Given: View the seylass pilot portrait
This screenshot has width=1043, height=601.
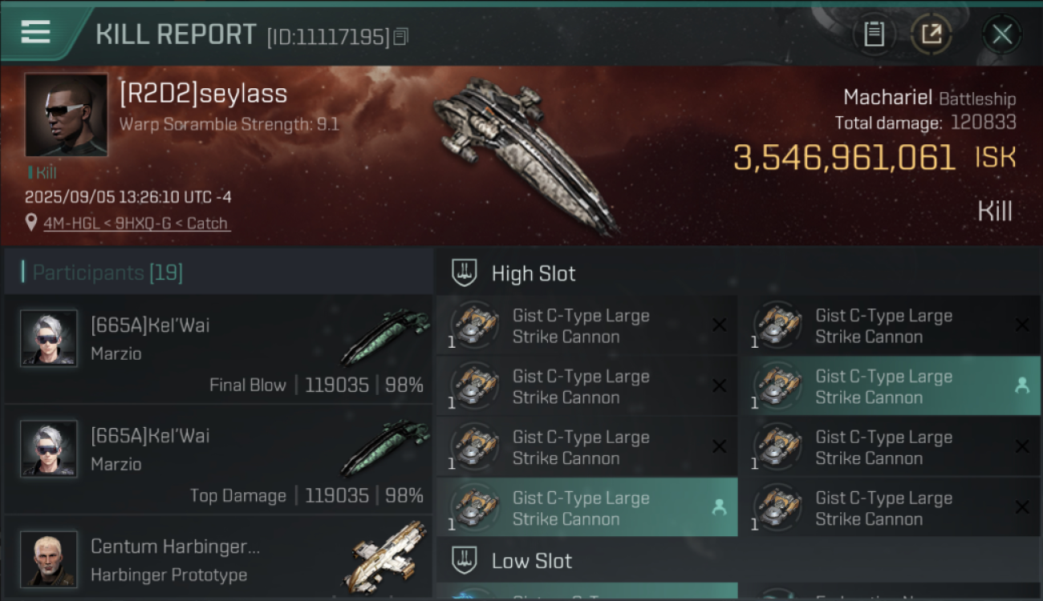Looking at the screenshot, I should [66, 115].
